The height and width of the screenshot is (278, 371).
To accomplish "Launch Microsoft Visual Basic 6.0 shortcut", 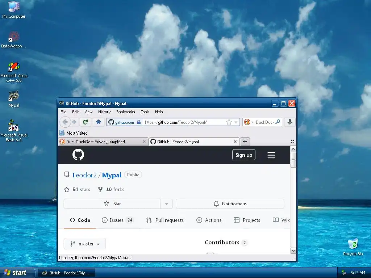I will point(14,131).
